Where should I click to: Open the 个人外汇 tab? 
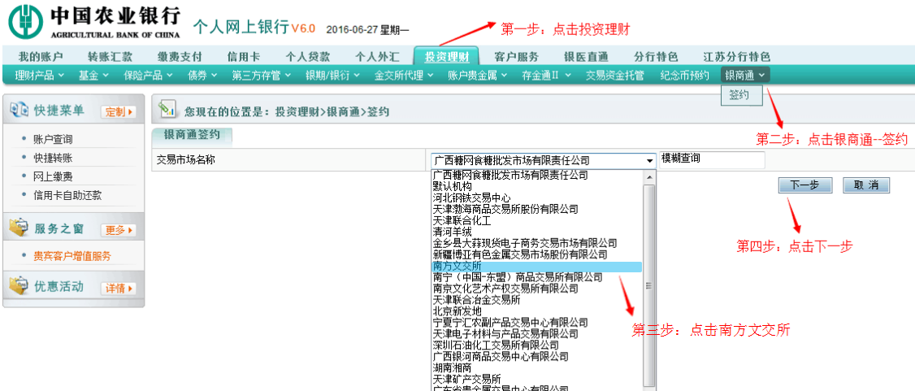(378, 57)
